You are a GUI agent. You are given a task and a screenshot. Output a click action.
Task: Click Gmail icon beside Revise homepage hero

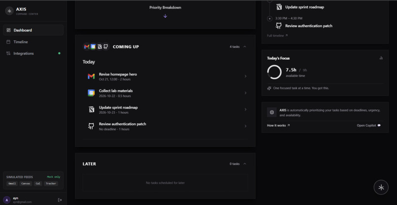click(x=91, y=76)
